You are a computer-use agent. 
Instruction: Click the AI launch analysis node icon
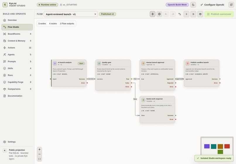[x=55, y=63]
